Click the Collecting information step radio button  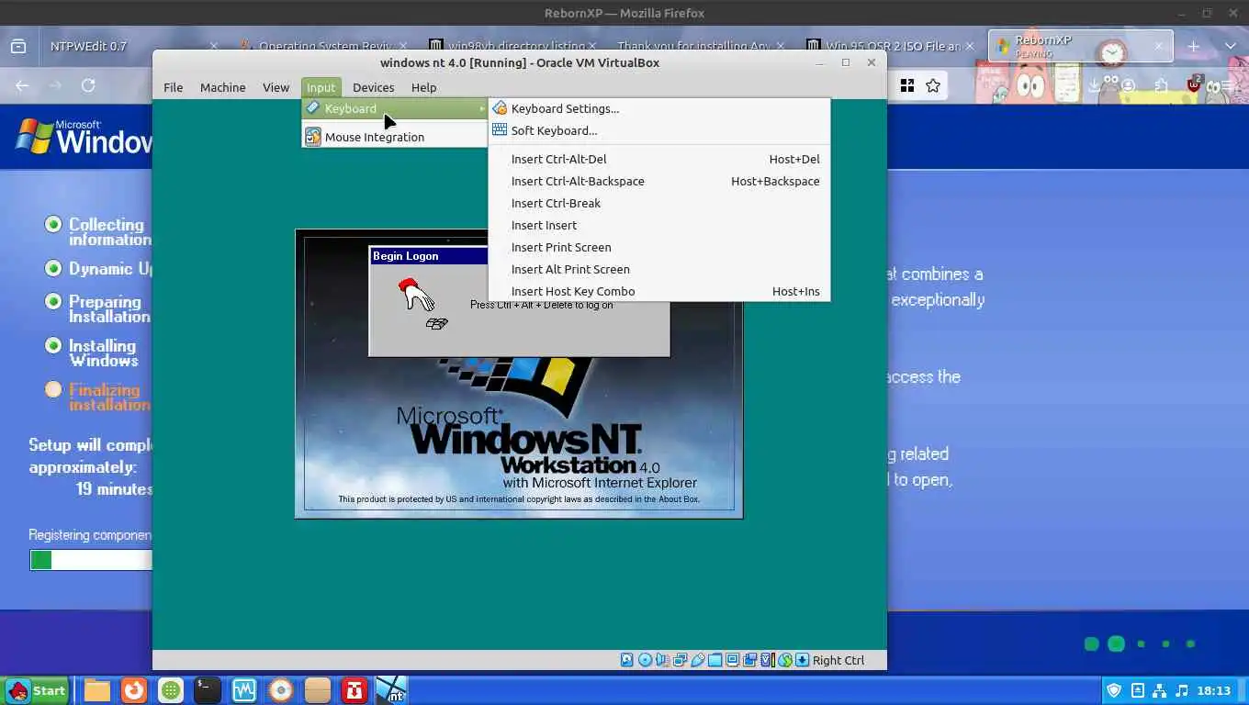[53, 224]
